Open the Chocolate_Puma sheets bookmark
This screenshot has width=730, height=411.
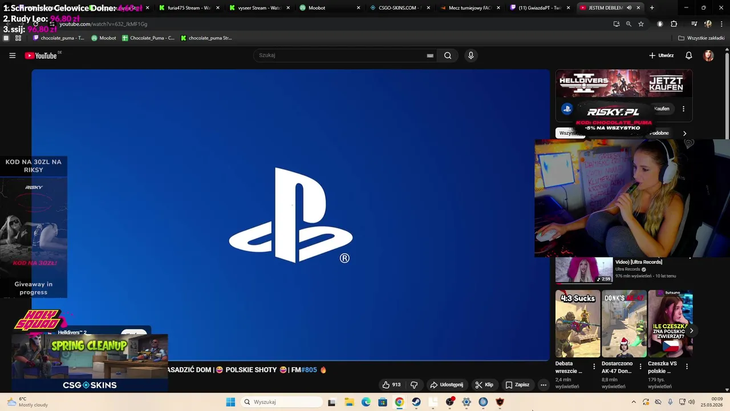pyautogui.click(x=148, y=38)
